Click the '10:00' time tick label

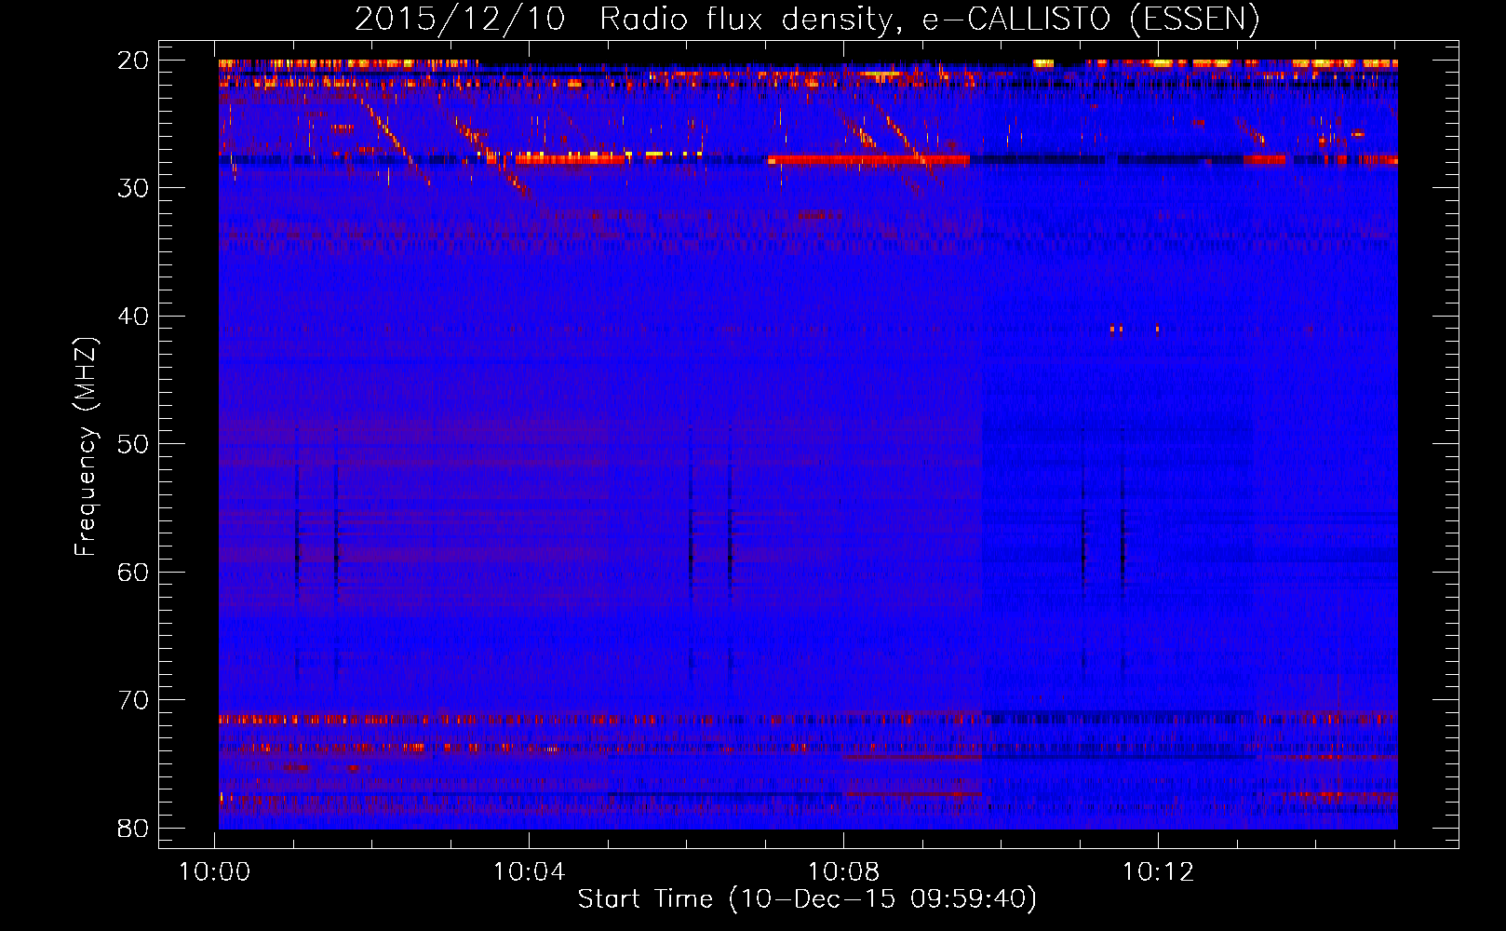pos(215,872)
